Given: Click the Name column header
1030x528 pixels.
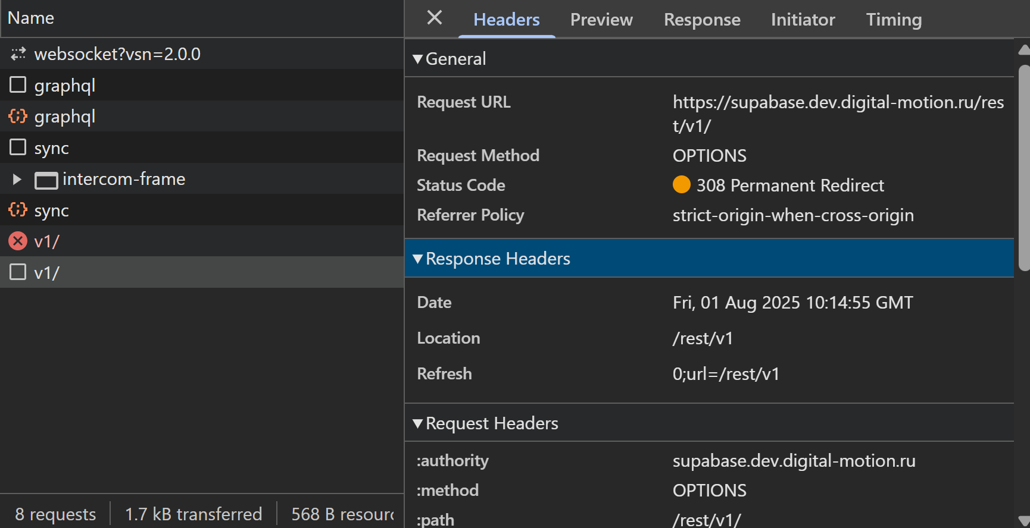Looking at the screenshot, I should 31,18.
